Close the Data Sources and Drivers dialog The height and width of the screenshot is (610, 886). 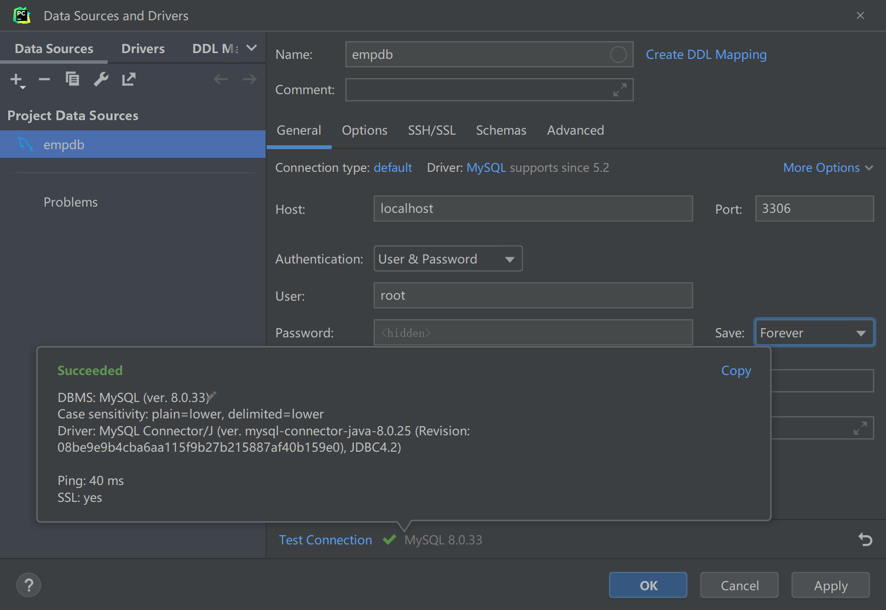click(860, 15)
